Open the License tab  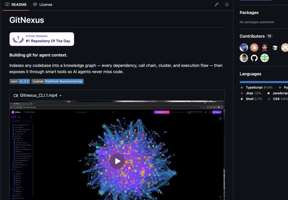click(x=43, y=5)
